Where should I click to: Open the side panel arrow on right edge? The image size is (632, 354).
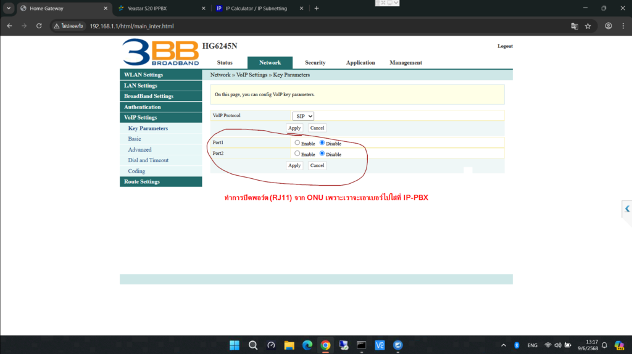[627, 209]
